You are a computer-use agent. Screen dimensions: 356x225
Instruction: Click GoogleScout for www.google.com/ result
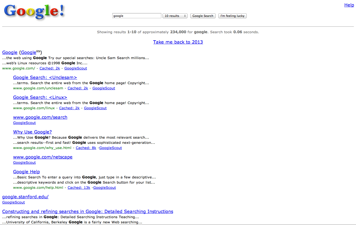pyautogui.click(x=76, y=68)
